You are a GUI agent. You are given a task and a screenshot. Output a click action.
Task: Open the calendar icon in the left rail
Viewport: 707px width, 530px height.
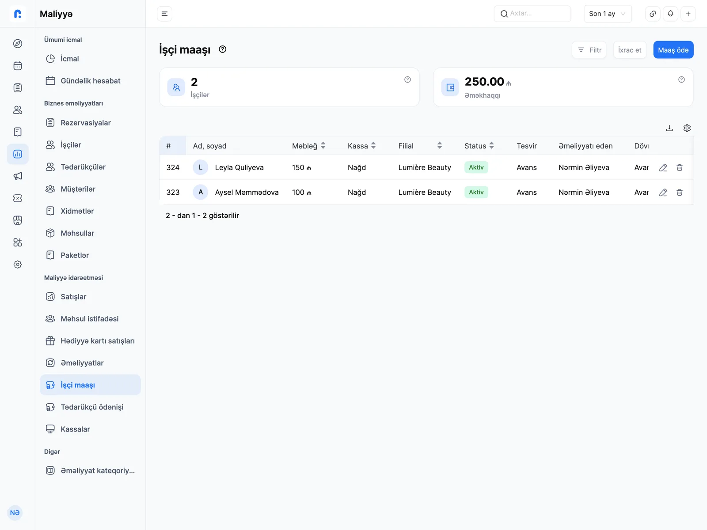18,66
